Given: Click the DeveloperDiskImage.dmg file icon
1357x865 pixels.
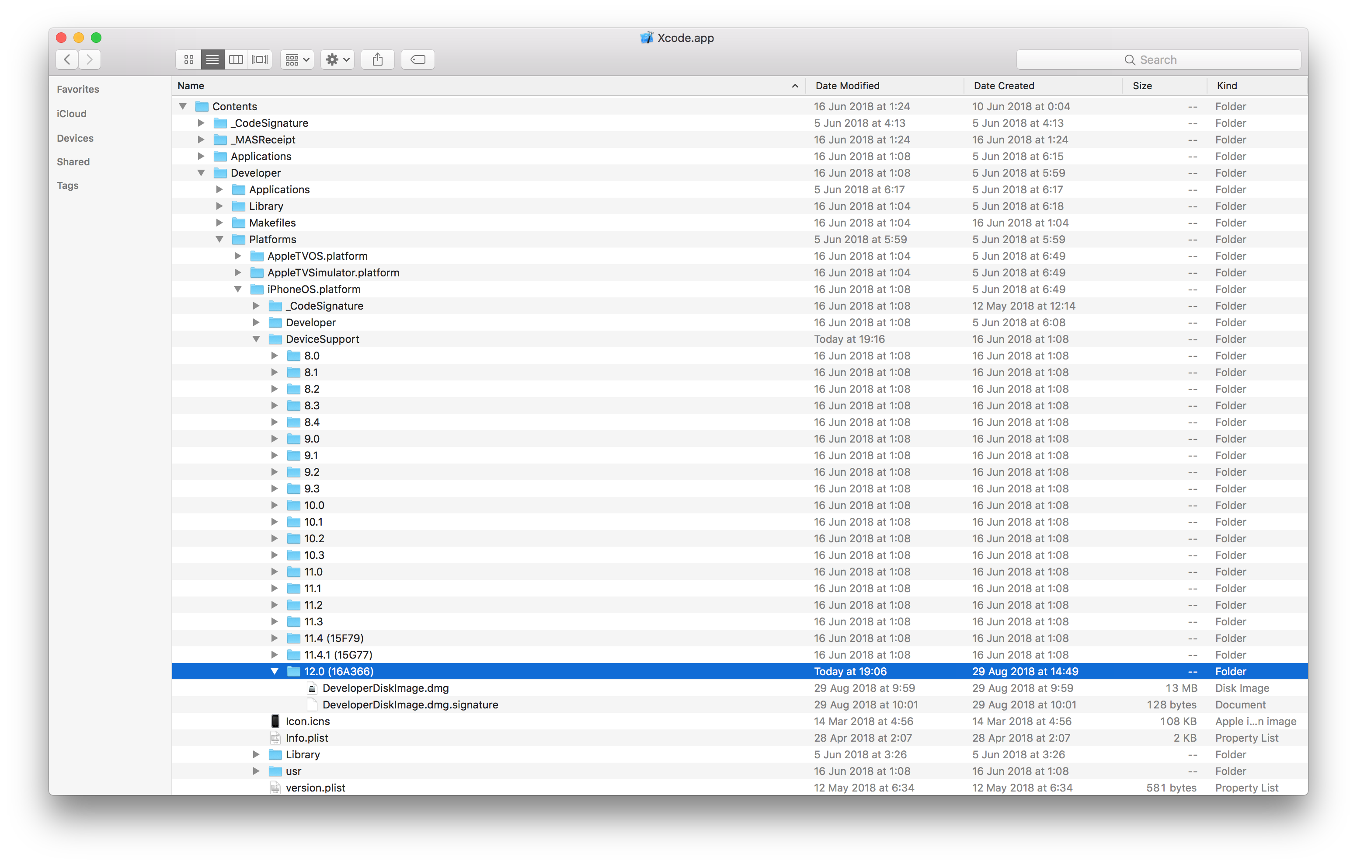Looking at the screenshot, I should click(312, 688).
